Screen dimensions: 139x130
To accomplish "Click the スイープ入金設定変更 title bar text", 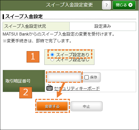I will tap(69, 5).
